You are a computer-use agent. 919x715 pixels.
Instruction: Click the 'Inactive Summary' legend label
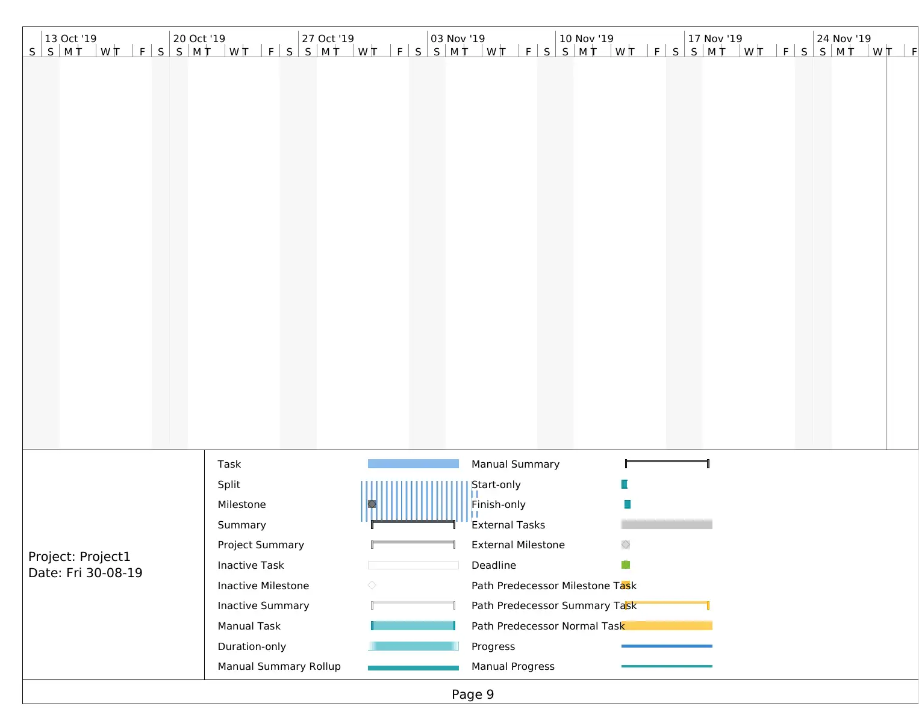click(263, 605)
